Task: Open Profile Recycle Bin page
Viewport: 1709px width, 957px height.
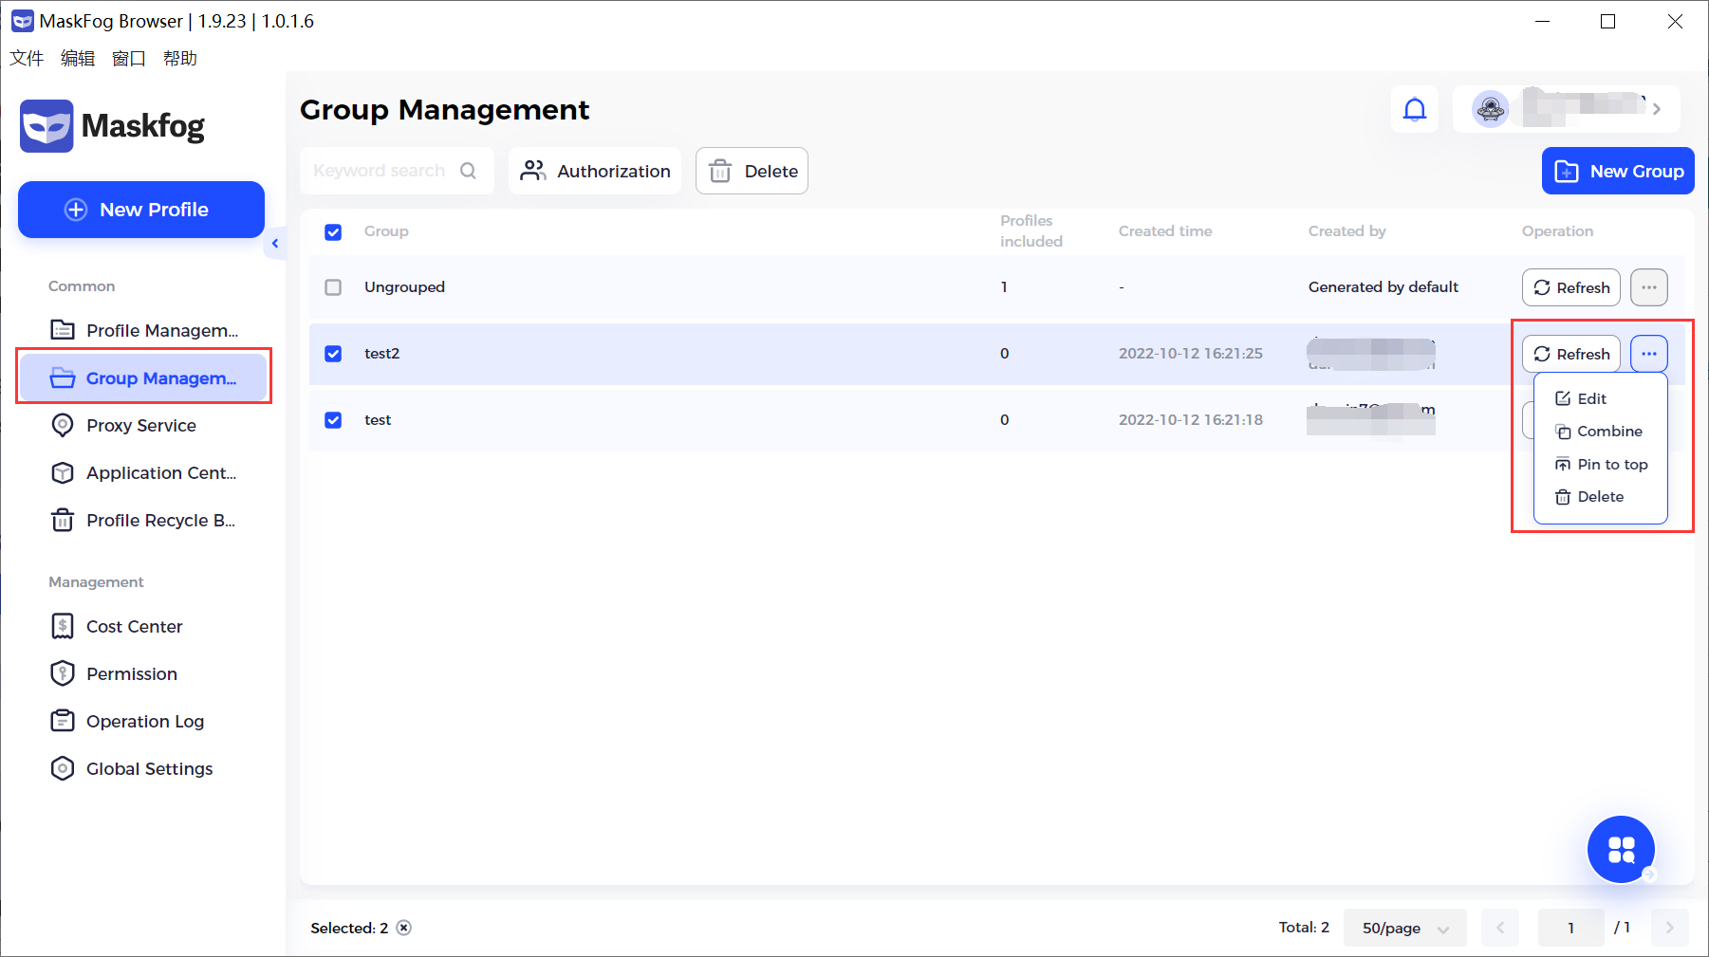Action: (143, 520)
